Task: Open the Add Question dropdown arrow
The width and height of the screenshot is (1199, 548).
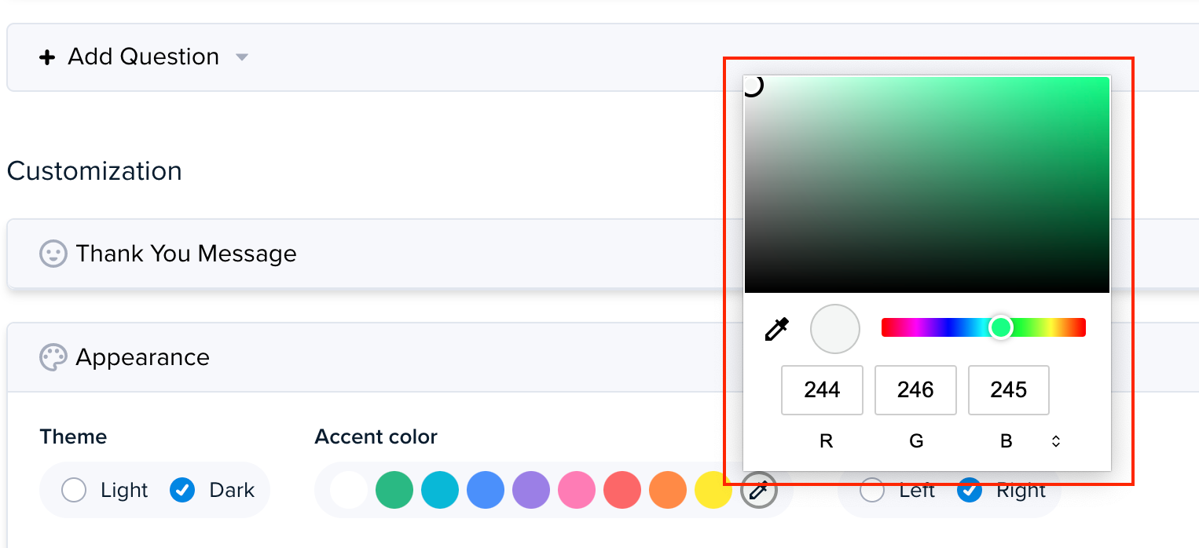Action: point(242,57)
